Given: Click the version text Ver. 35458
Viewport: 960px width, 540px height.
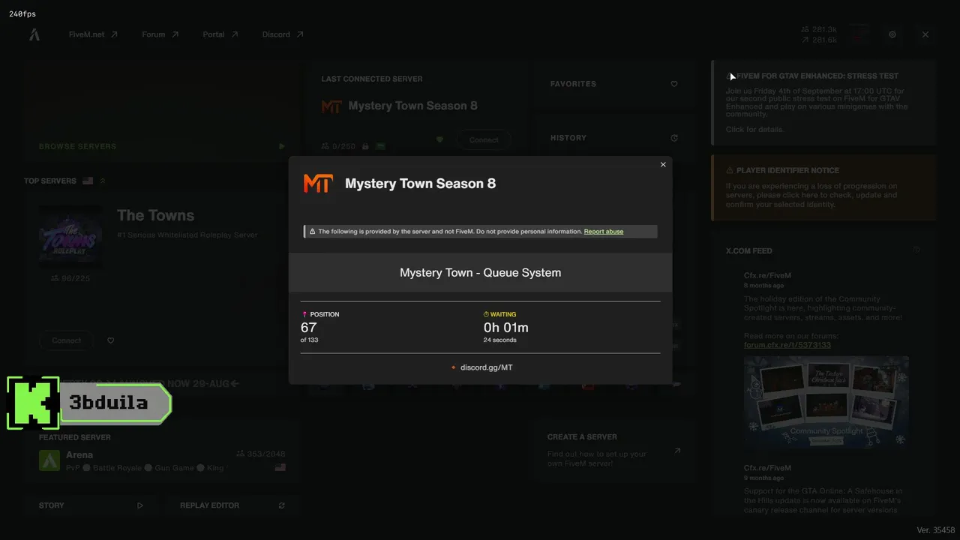Looking at the screenshot, I should (x=936, y=530).
